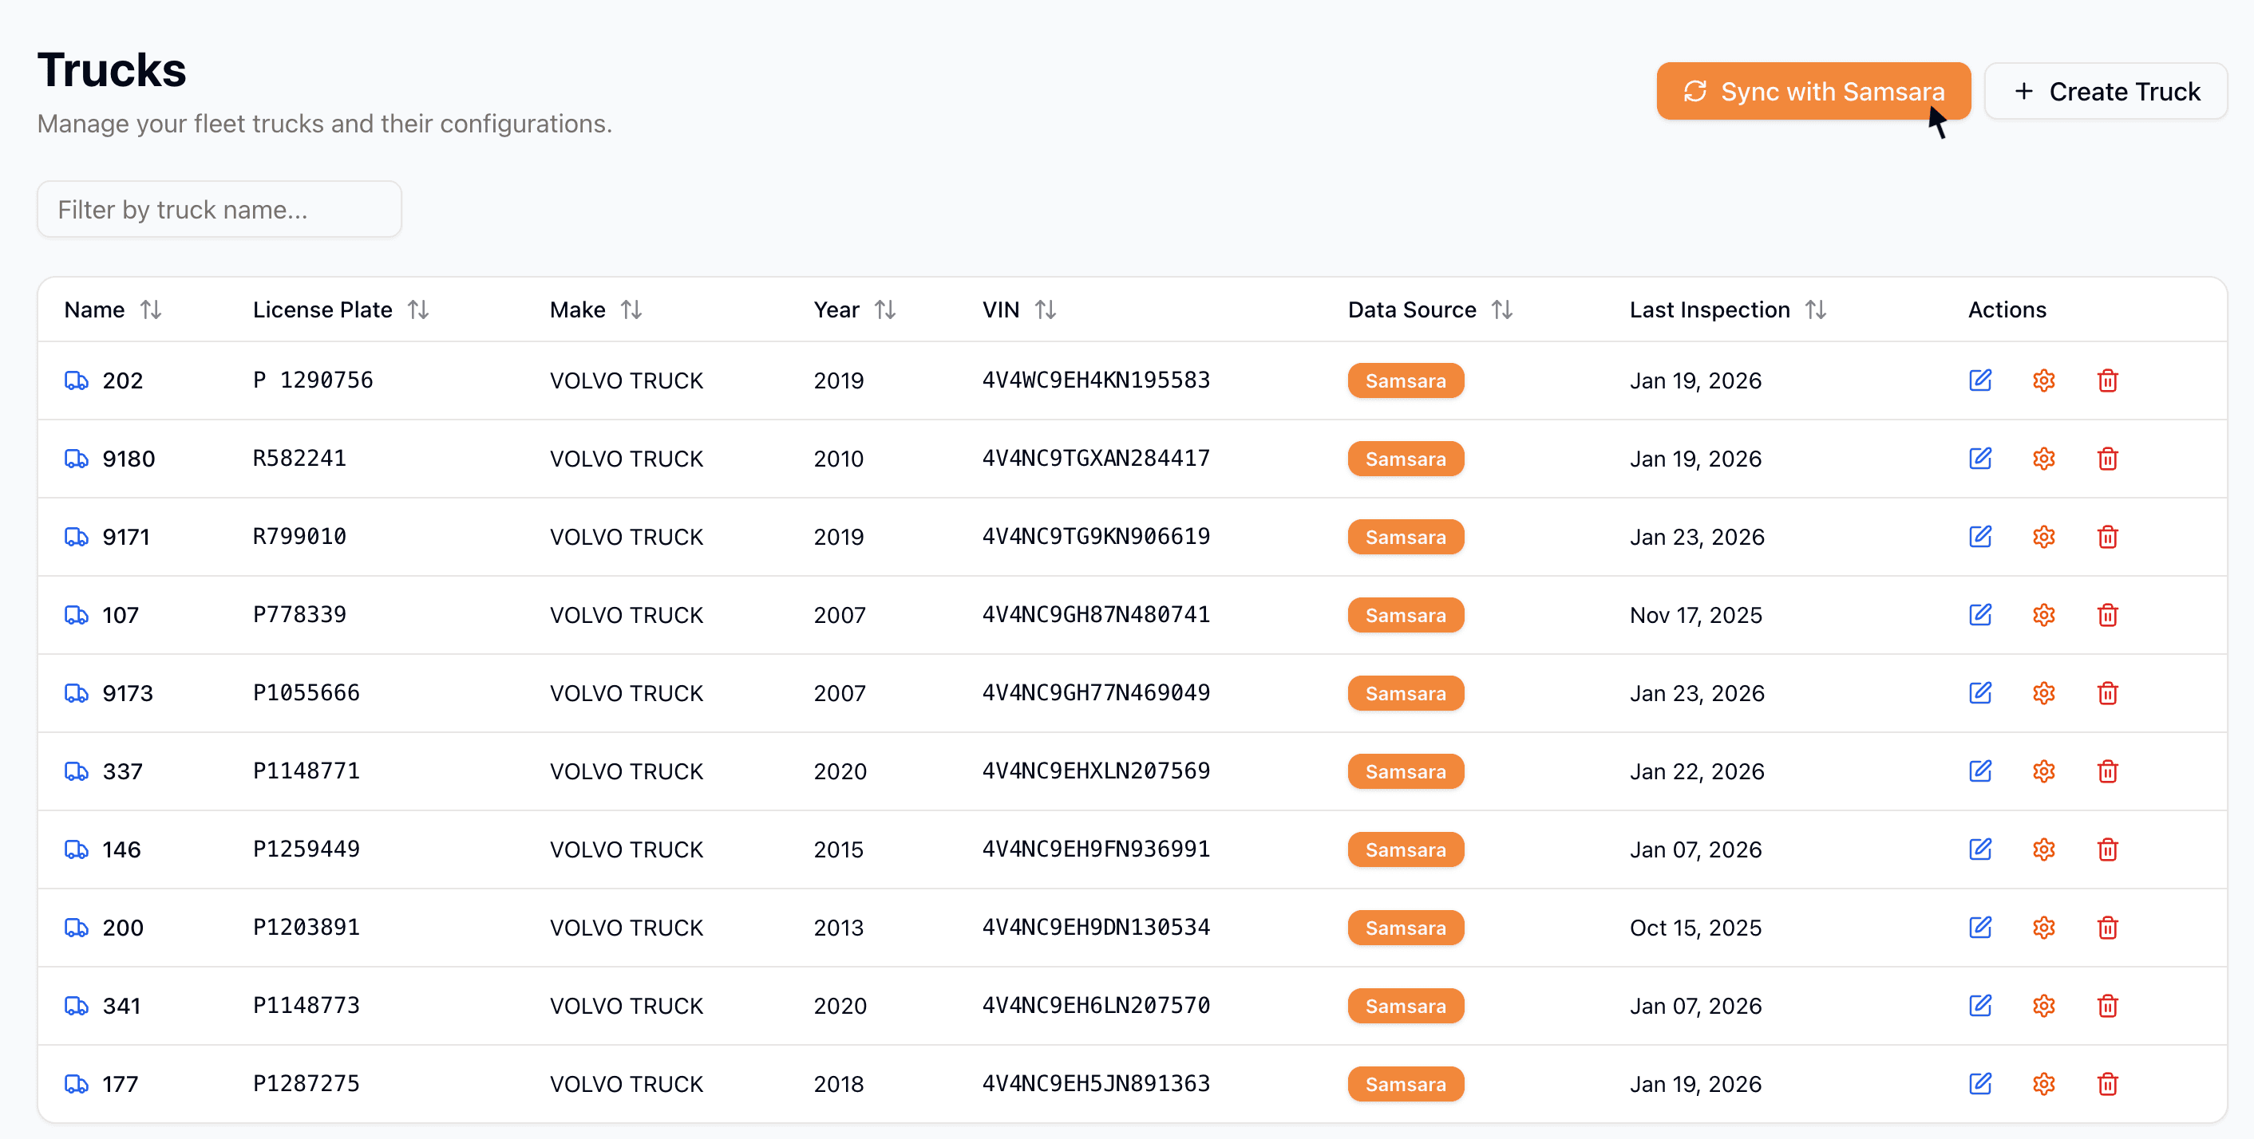The height and width of the screenshot is (1139, 2254).
Task: Sort by License Plate column arrows
Action: pyautogui.click(x=418, y=309)
